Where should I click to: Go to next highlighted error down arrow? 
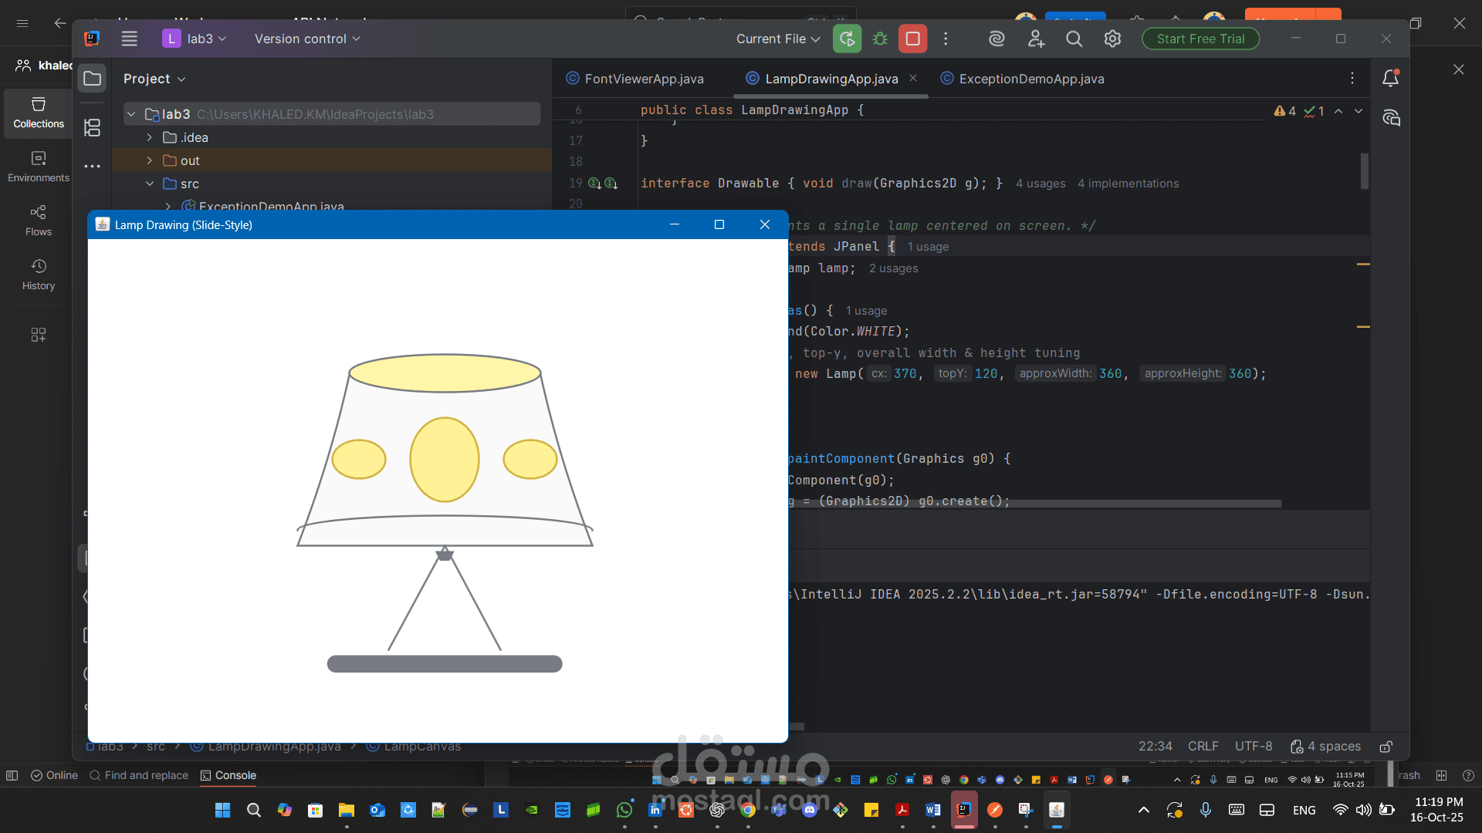point(1358,111)
